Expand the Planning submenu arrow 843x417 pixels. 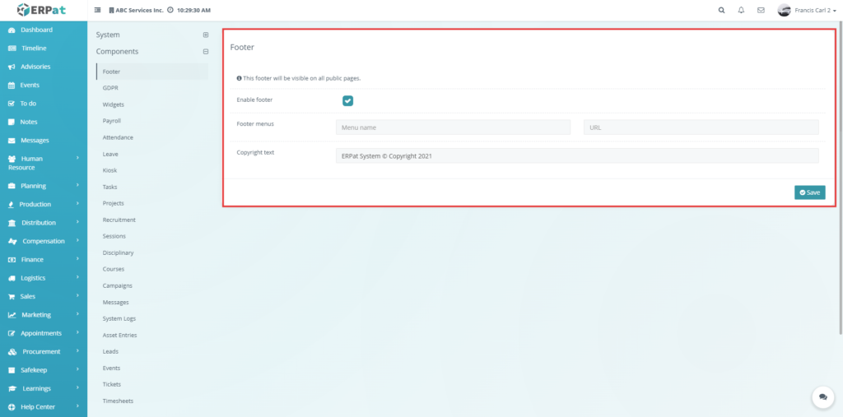tap(78, 185)
